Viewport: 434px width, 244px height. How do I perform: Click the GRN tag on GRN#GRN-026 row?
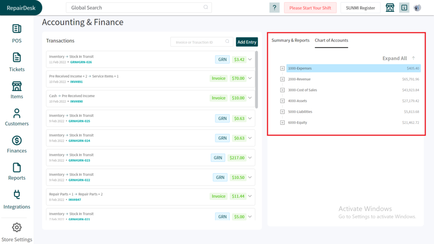[222, 59]
